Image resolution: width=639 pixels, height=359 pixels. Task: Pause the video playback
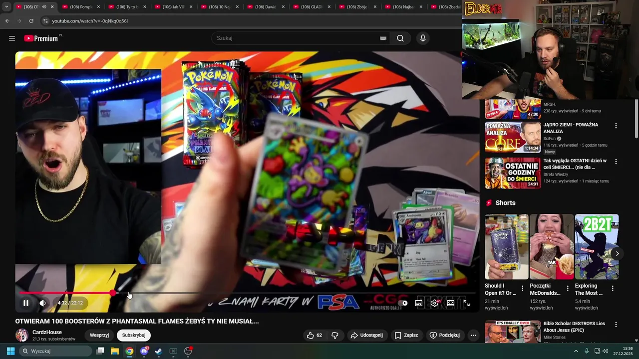(26, 303)
